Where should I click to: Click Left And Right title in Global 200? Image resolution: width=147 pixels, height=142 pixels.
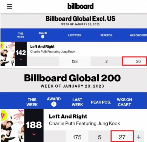click(x=68, y=116)
